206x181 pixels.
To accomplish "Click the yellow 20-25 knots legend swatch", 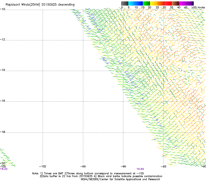I will (x=154, y=3).
